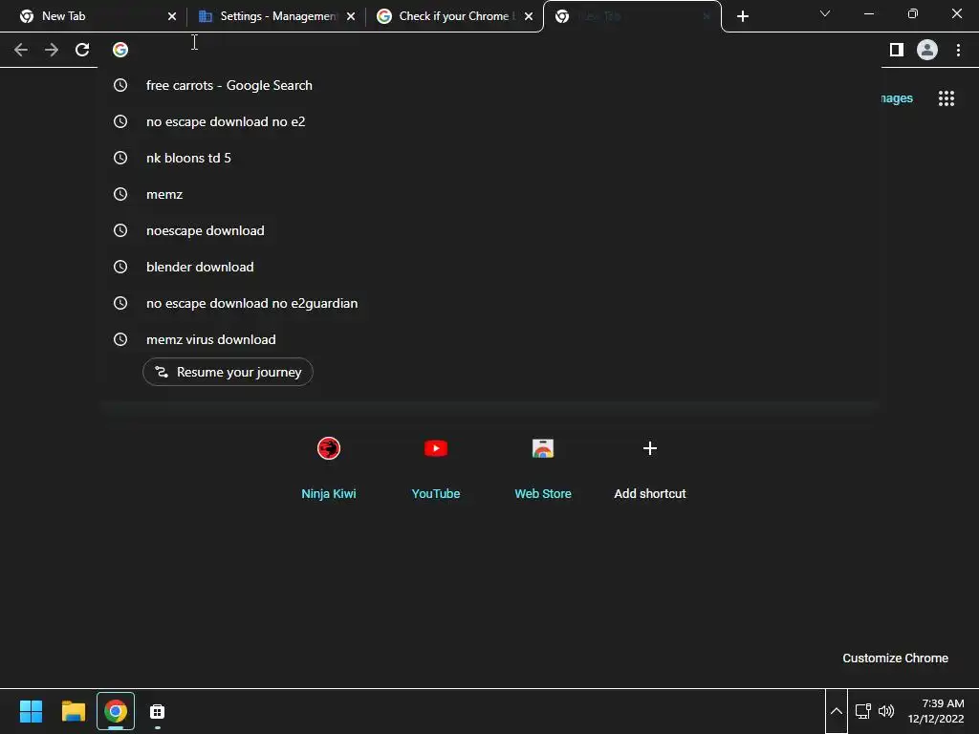Select the 'memz' suggestion
The image size is (979, 734).
click(489, 194)
